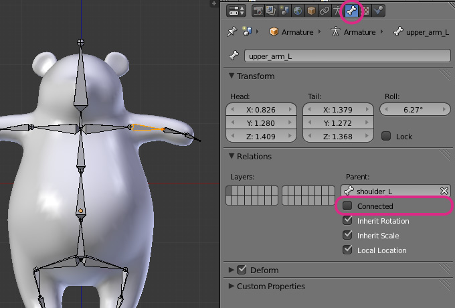The height and width of the screenshot is (308, 455).
Task: Enable the Connected checkbox
Action: coord(347,206)
